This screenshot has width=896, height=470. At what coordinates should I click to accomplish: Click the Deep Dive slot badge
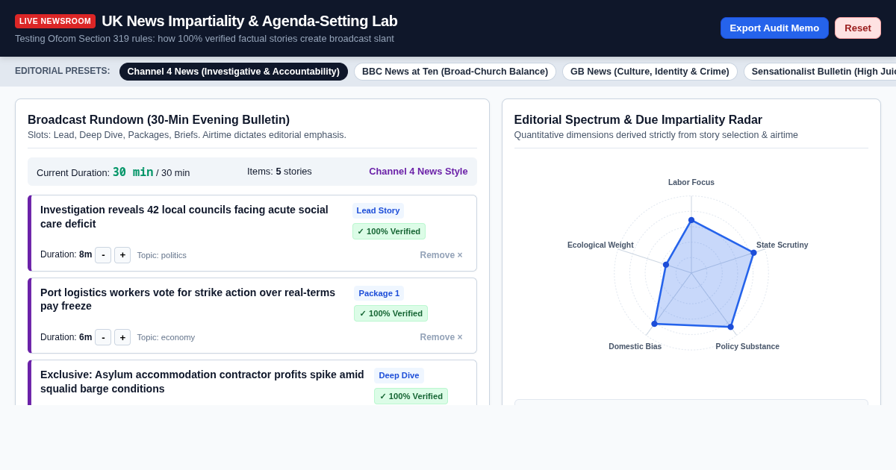pyautogui.click(x=399, y=375)
